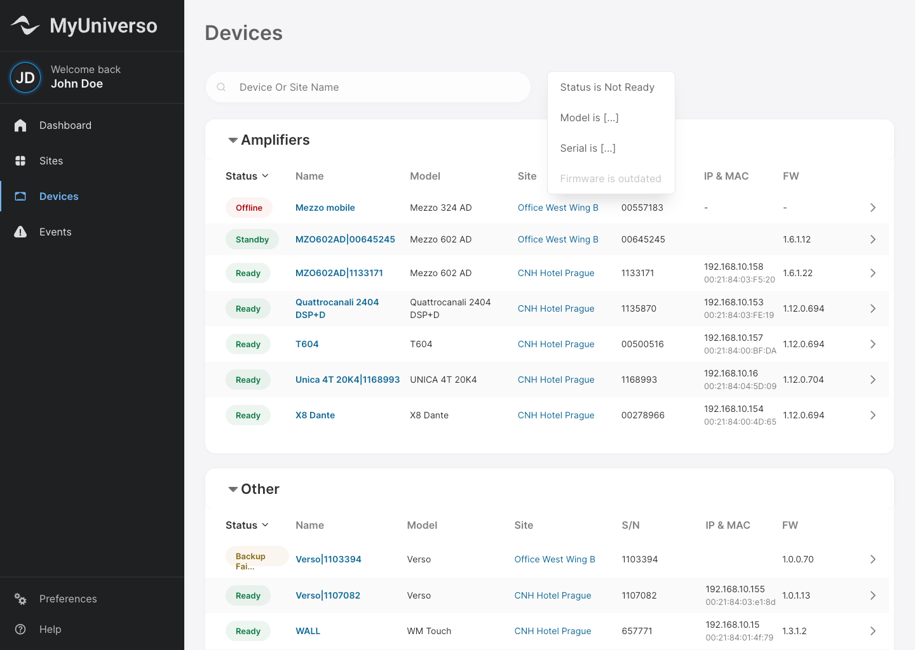Sort Amplifiers by Status column
This screenshot has height=650, width=915.
click(x=247, y=176)
